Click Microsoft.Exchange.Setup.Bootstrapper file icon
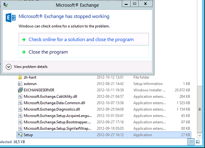 click(x=20, y=122)
